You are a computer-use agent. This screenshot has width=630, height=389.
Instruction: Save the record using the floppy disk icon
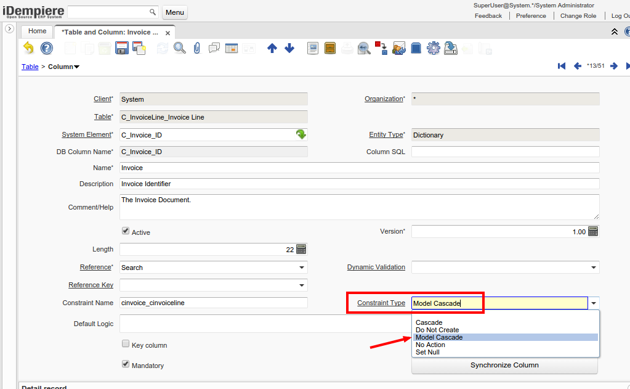(x=121, y=48)
